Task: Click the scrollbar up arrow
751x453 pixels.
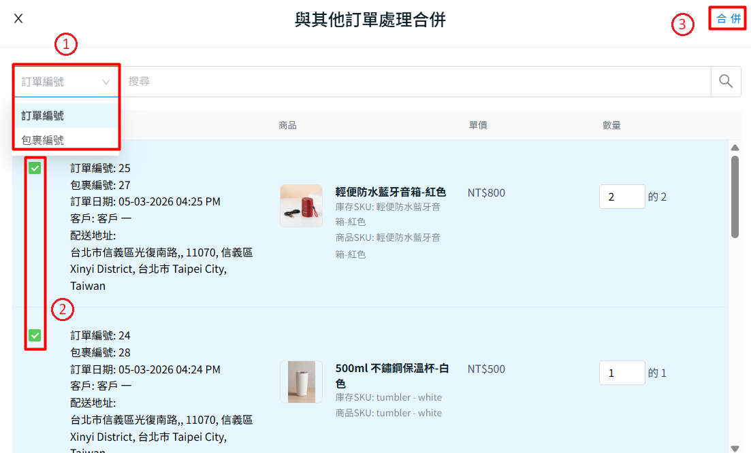Action: click(x=735, y=148)
